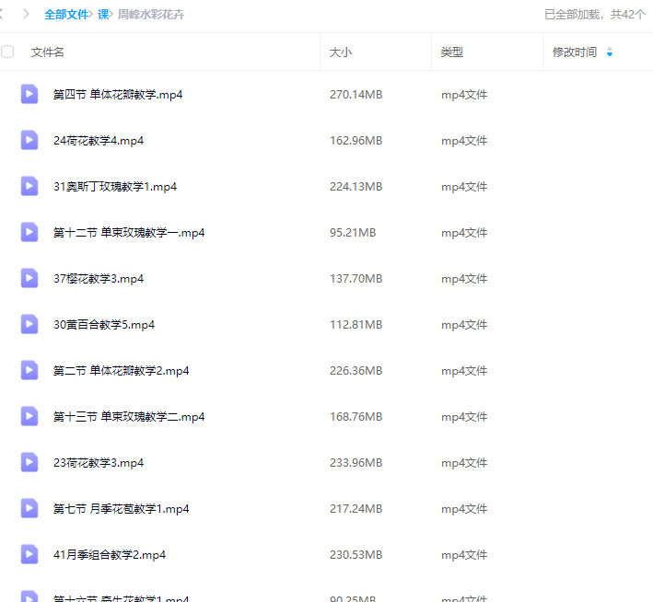Toggle the sort arrow next to 修改时间

609,53
